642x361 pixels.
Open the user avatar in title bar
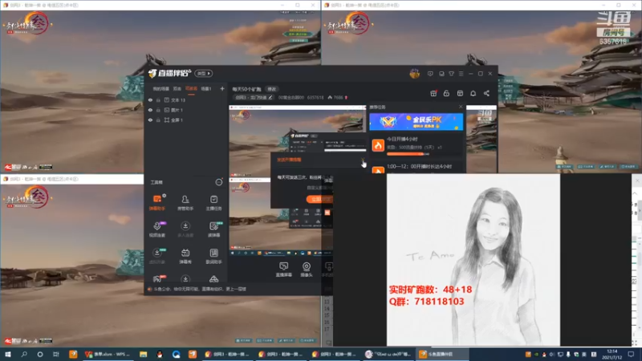[x=414, y=74]
